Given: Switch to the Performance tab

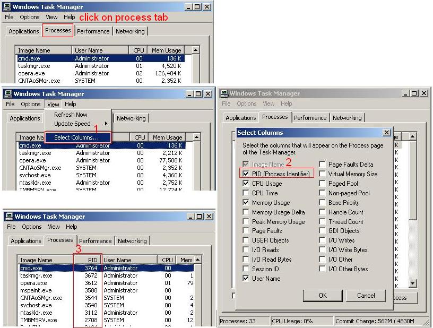Looking at the screenshot, I should pyautogui.click(x=93, y=31).
